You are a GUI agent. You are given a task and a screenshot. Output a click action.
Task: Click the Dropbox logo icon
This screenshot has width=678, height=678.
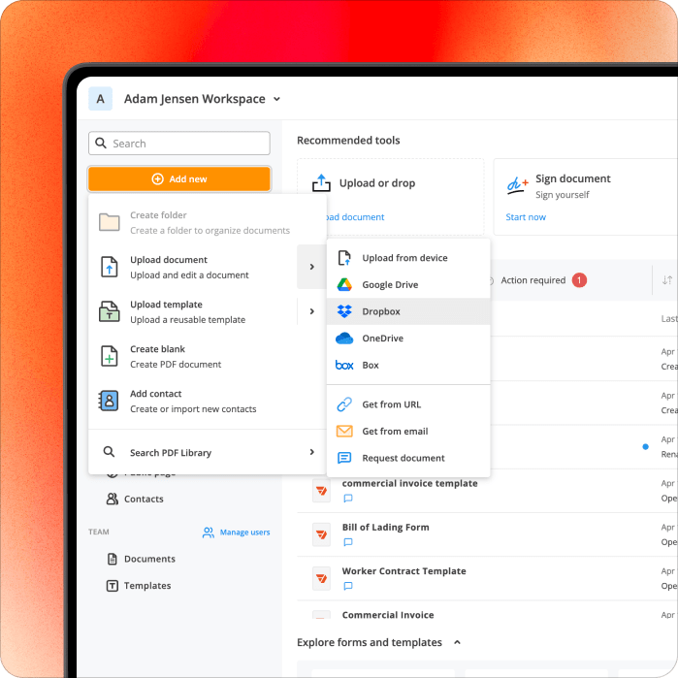coord(344,311)
